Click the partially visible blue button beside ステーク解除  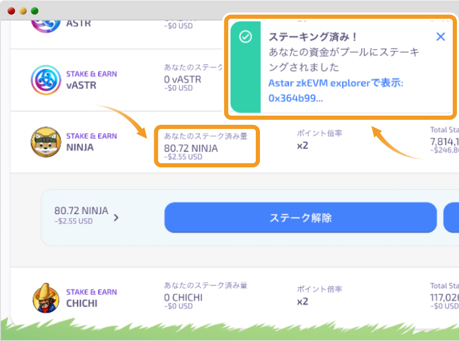[x=451, y=217]
